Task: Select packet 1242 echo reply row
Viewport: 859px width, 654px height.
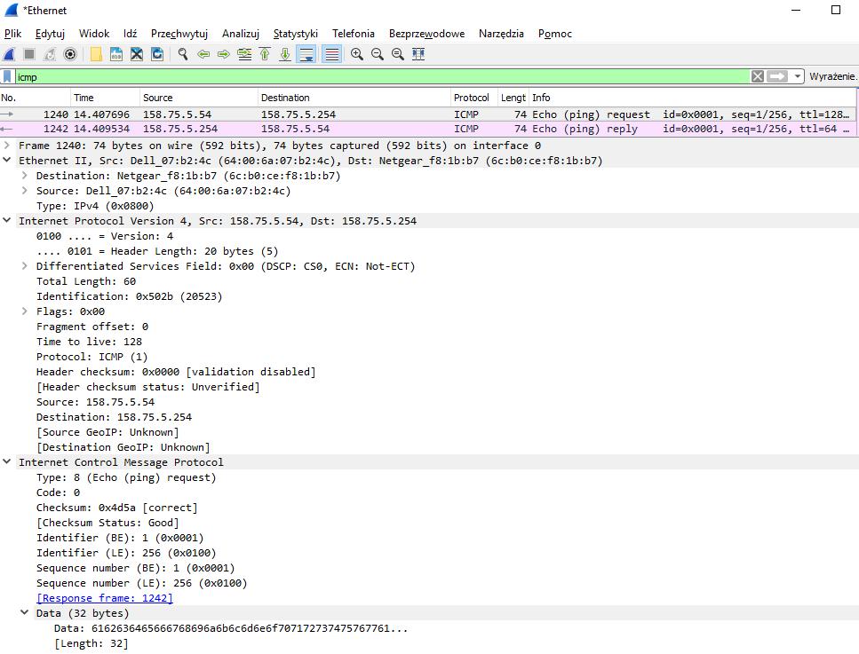Action: pos(428,130)
